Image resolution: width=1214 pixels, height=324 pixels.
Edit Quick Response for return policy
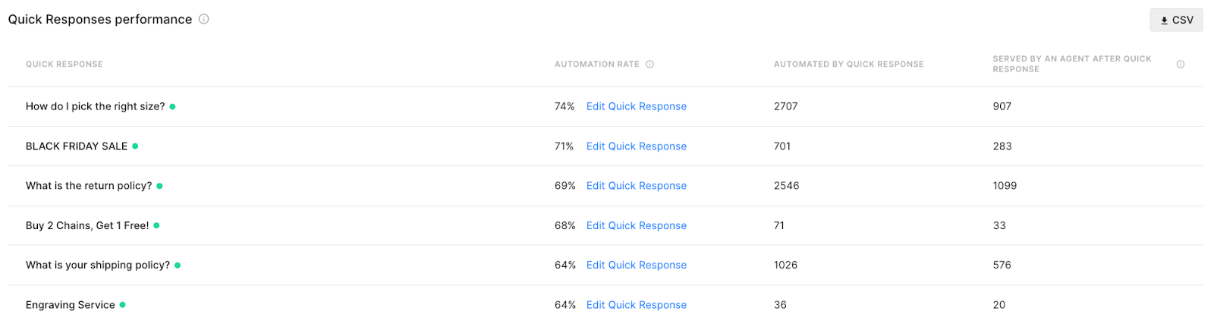[x=637, y=186]
